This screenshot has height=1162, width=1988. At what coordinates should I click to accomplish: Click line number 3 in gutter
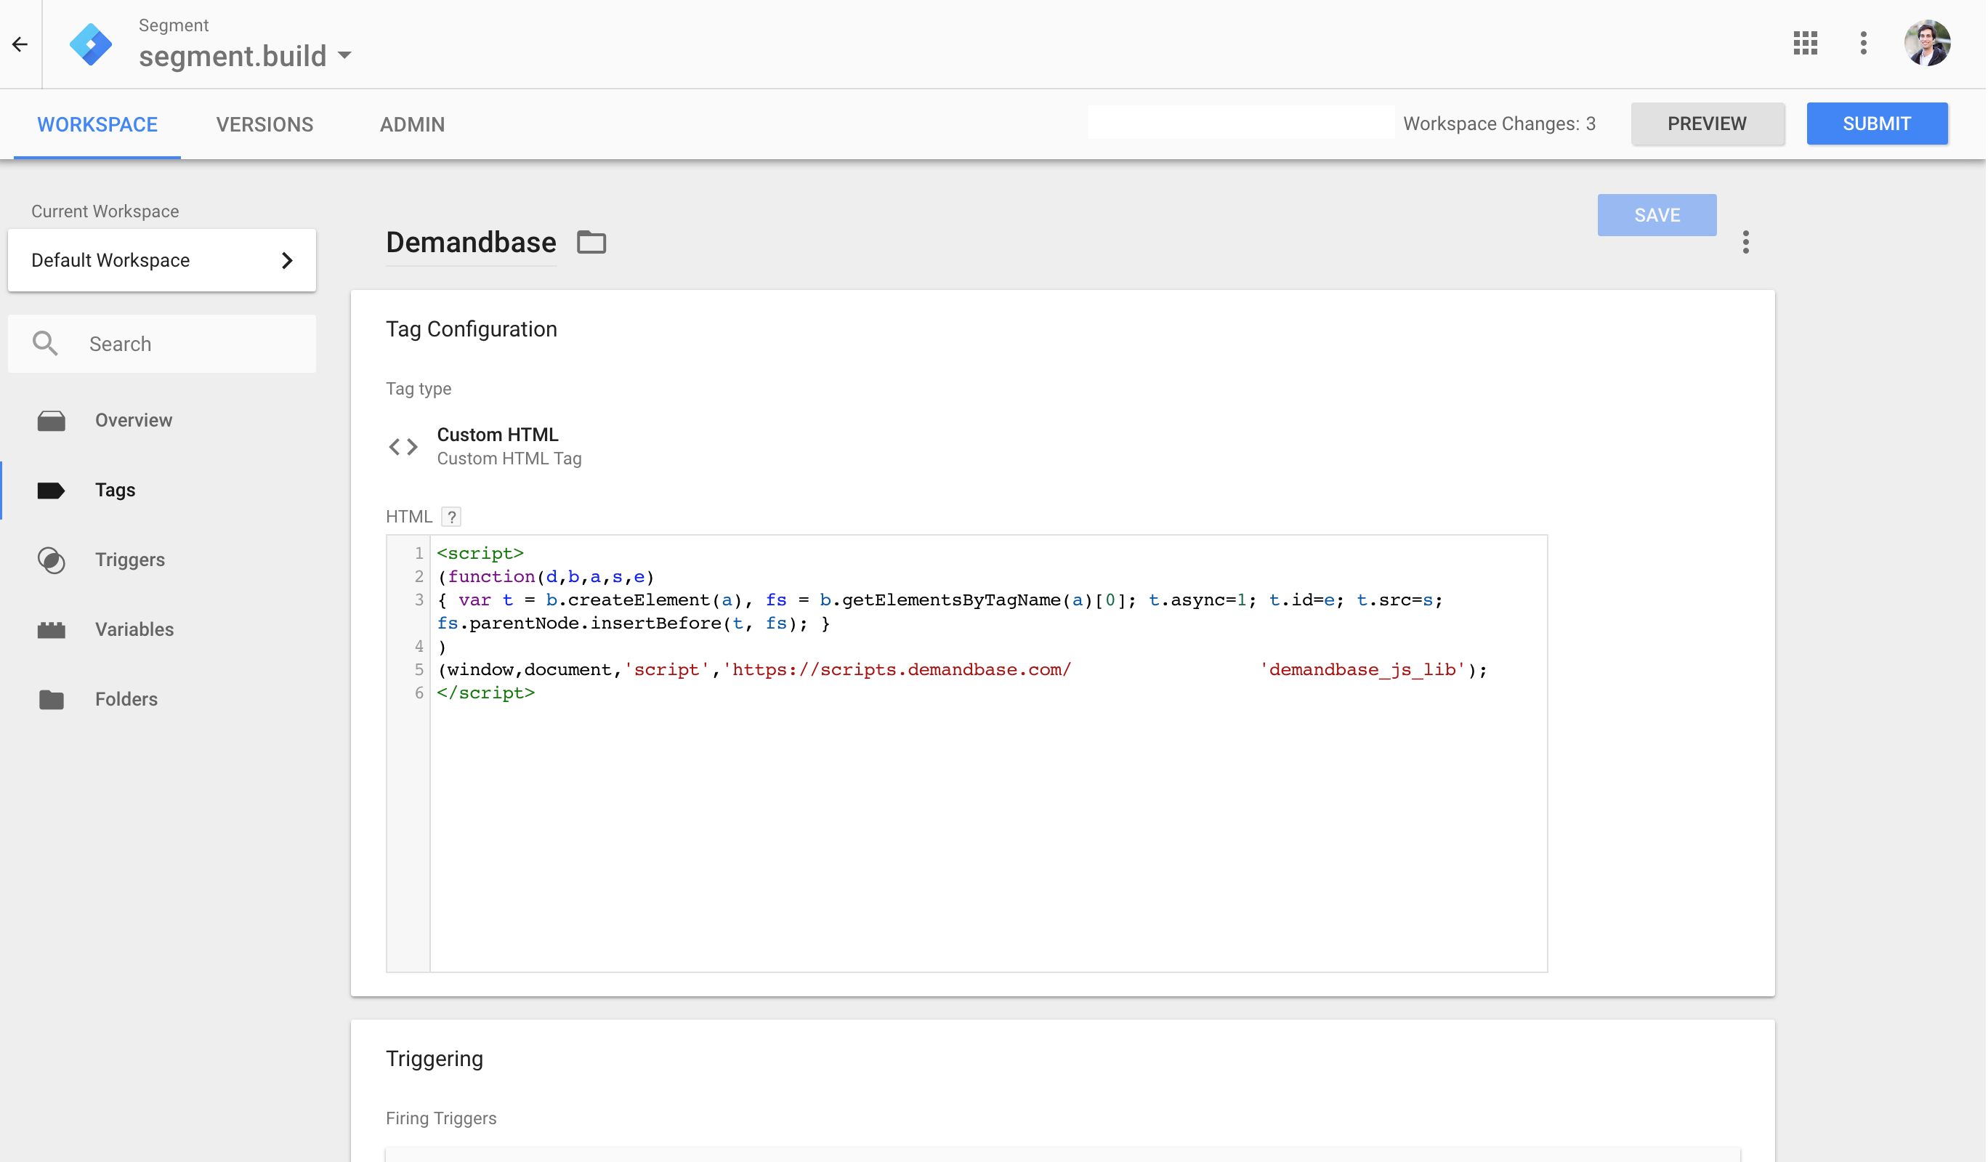(419, 600)
